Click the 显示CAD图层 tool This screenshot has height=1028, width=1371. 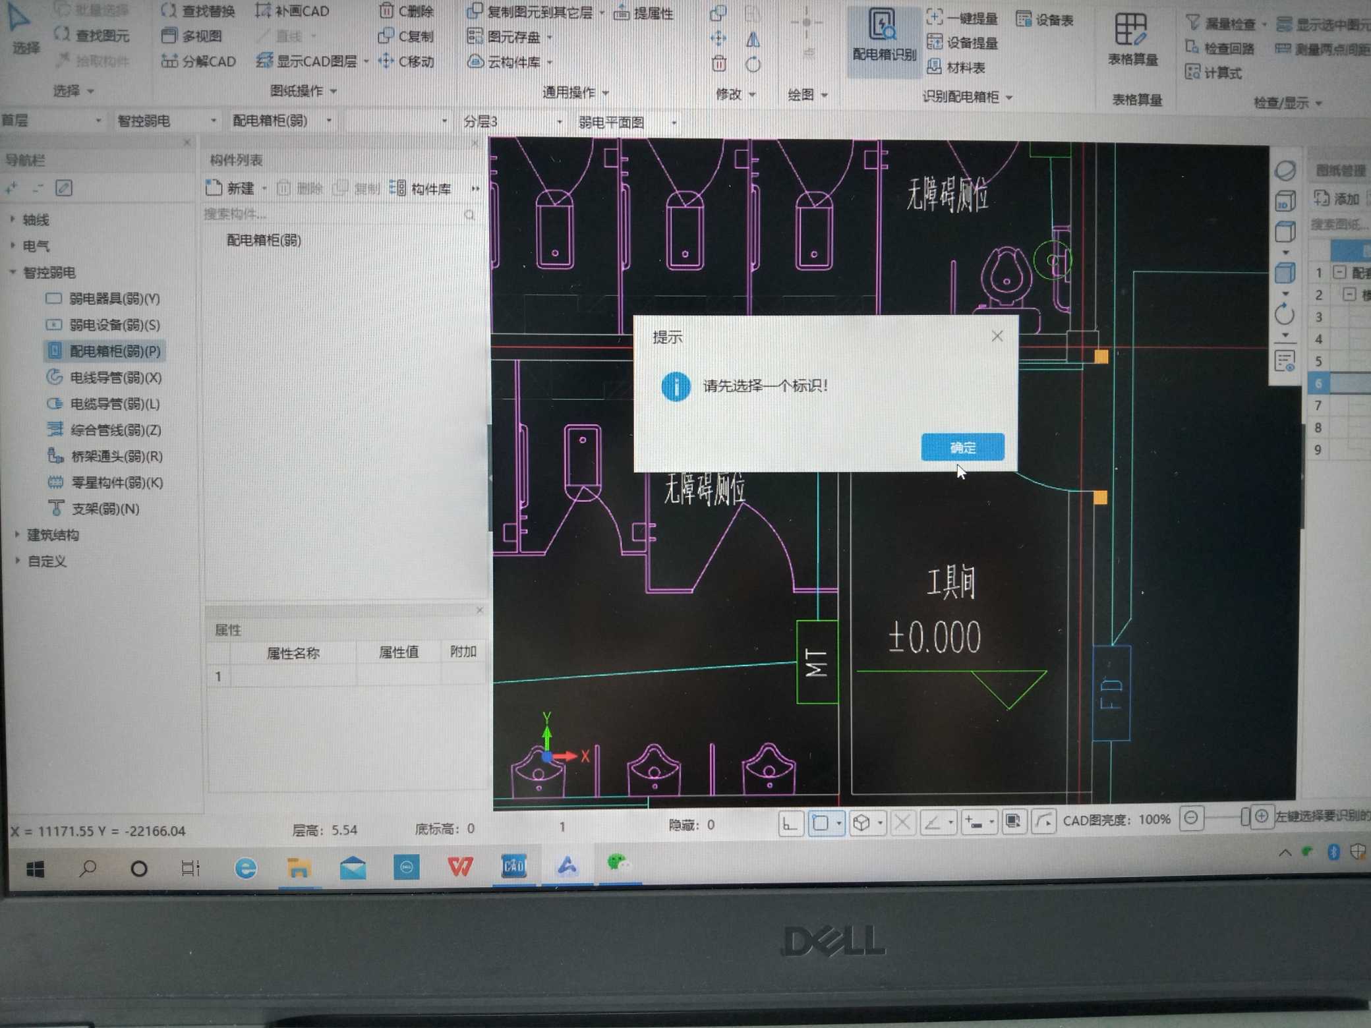[307, 61]
